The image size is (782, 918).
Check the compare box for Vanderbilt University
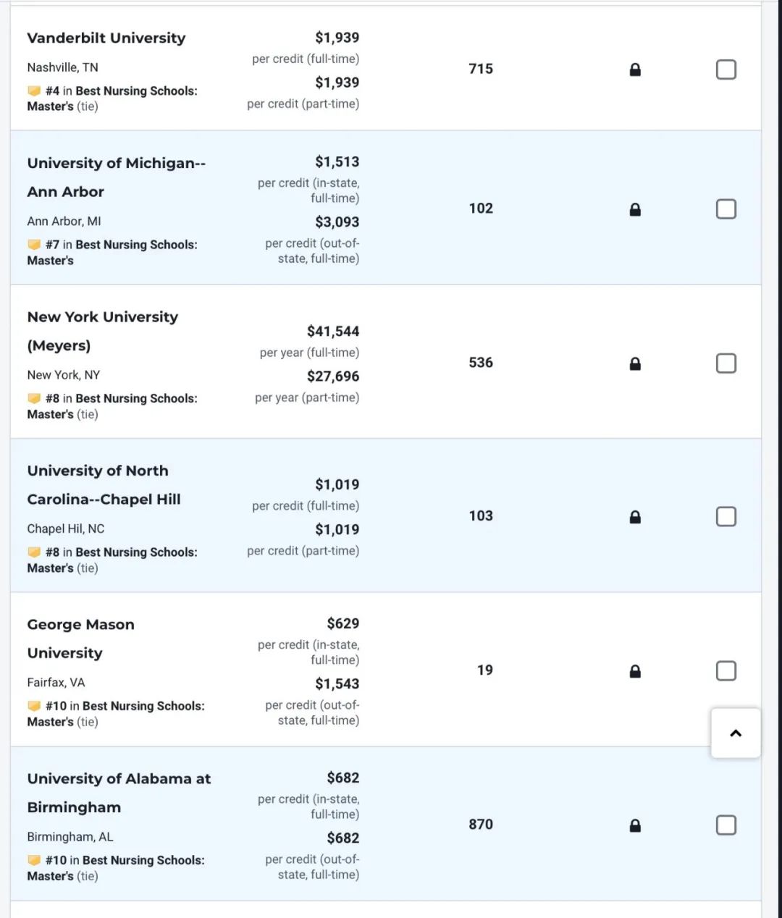(726, 70)
